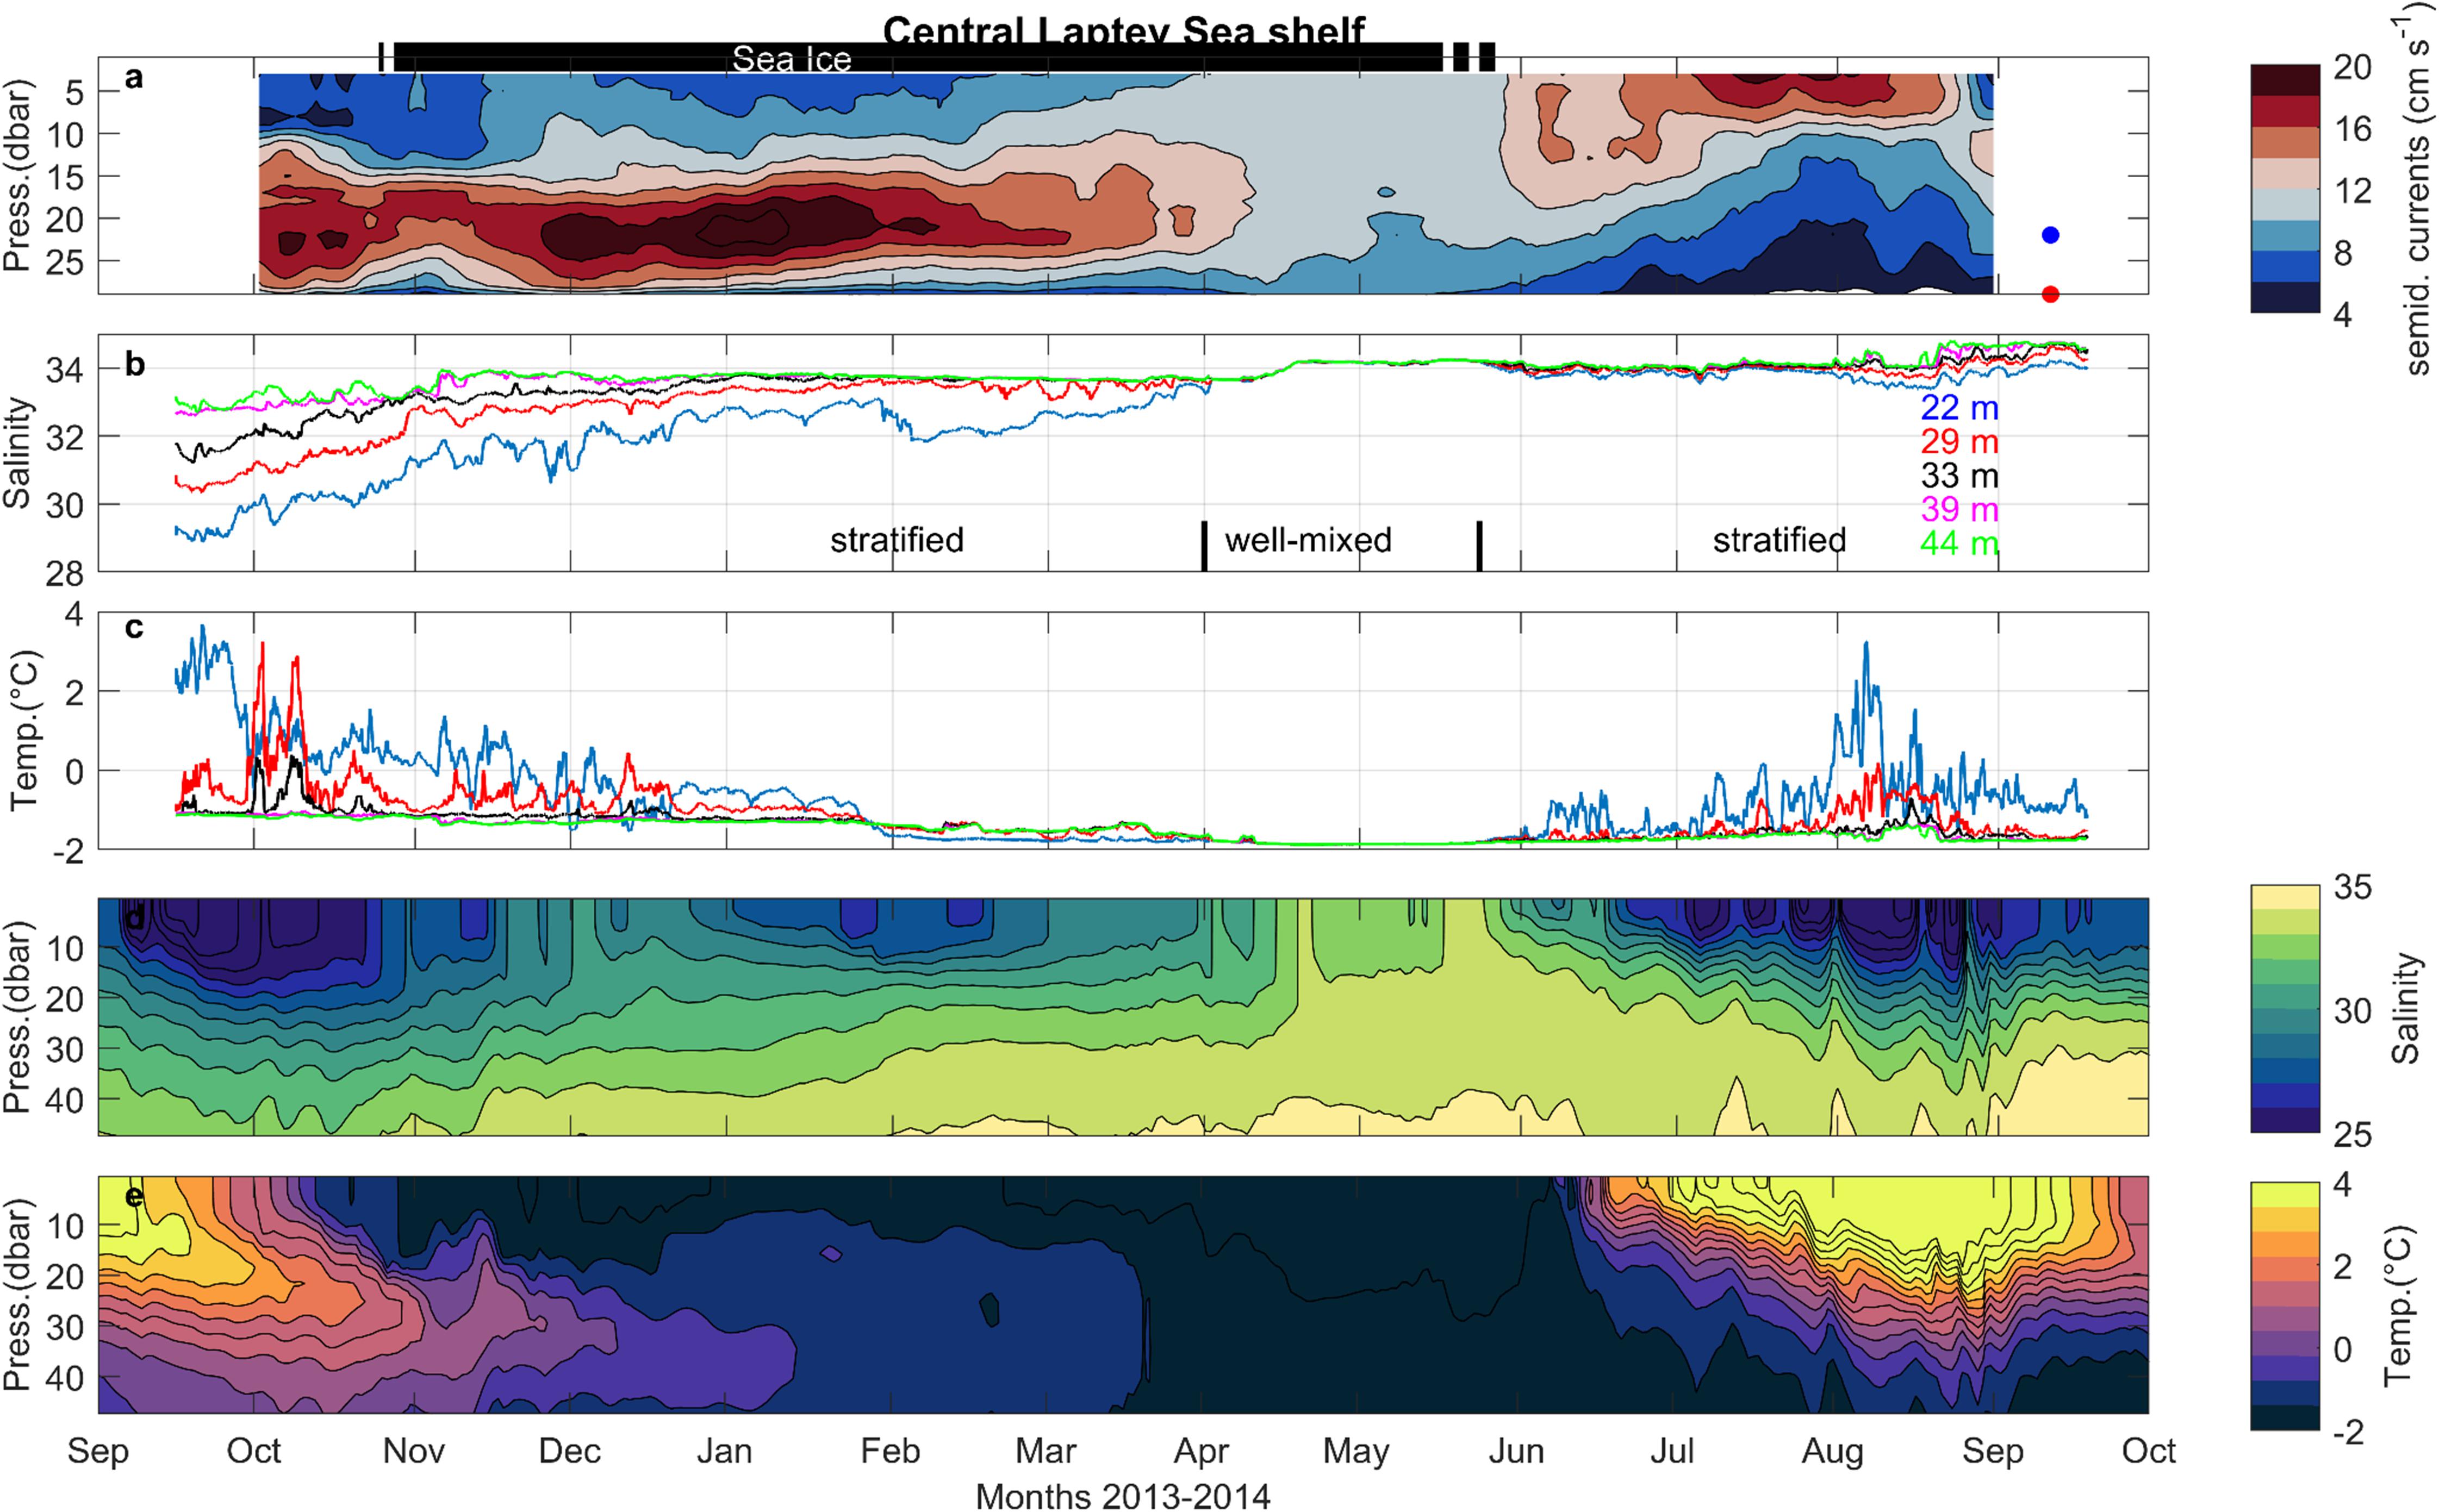Click the 'Feb' x-axis label

[891, 1451]
